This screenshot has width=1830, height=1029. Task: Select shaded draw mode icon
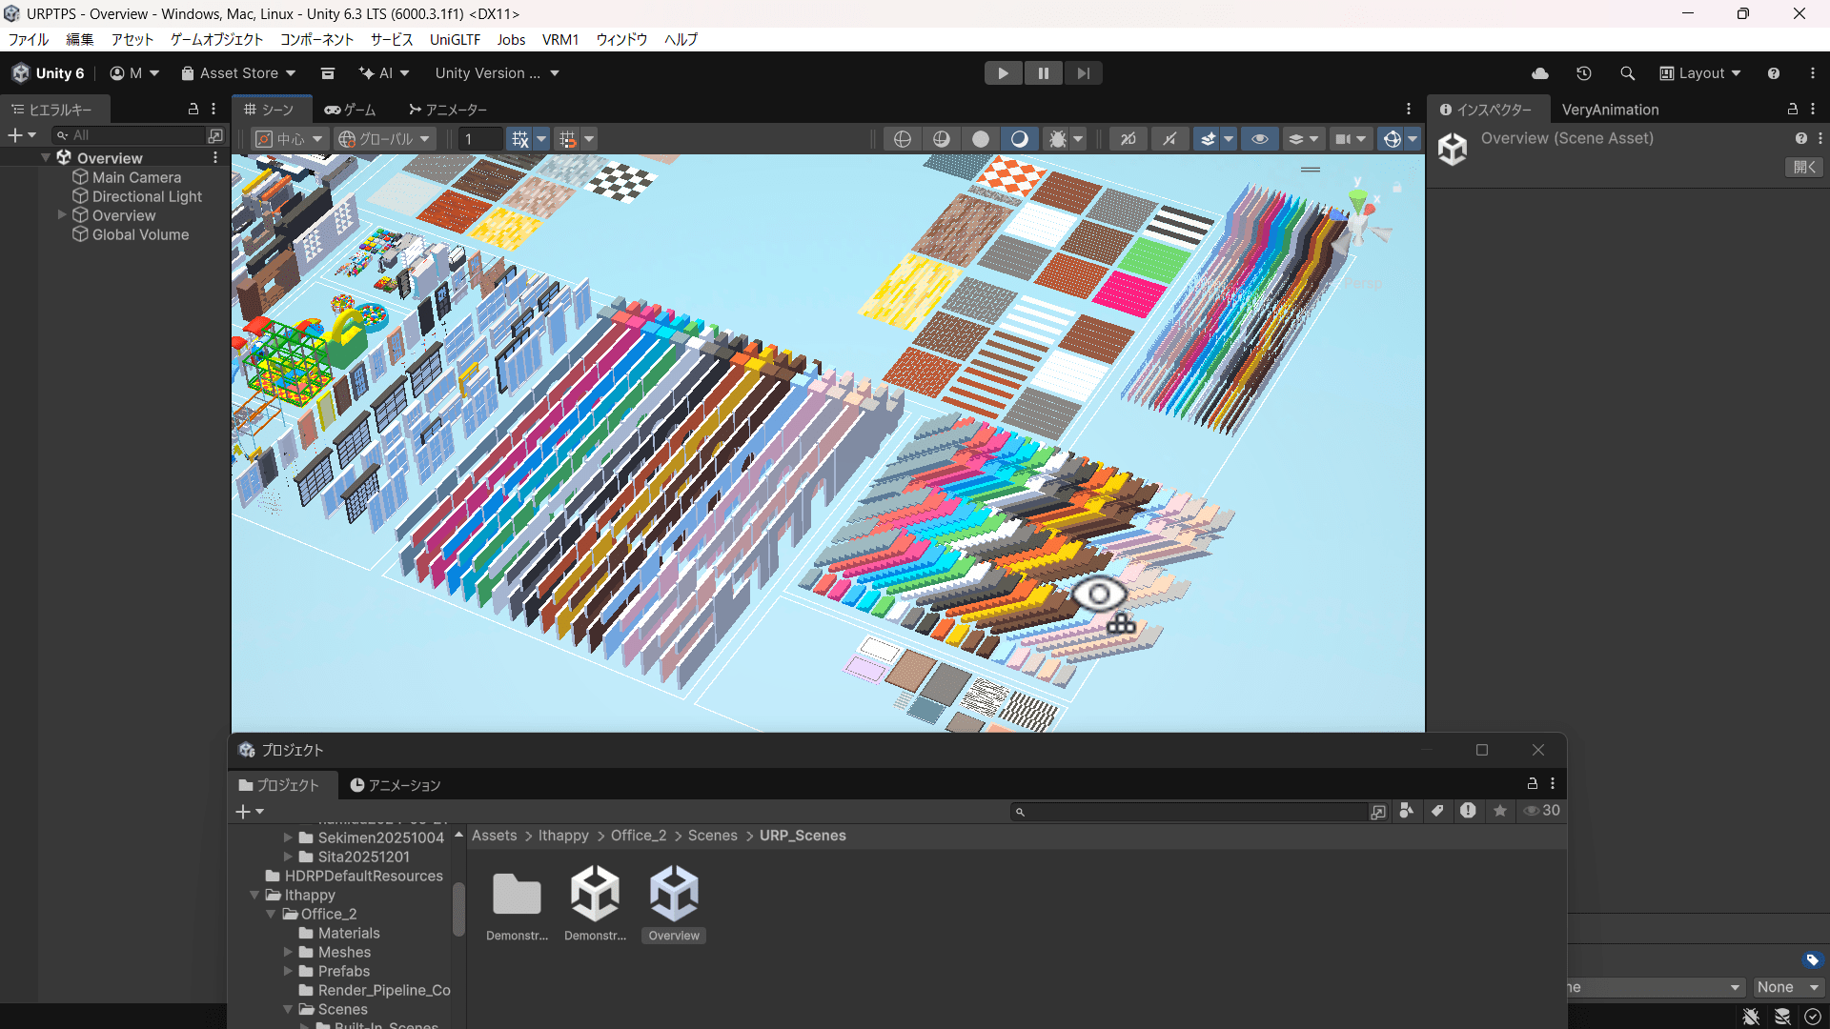click(x=1019, y=139)
